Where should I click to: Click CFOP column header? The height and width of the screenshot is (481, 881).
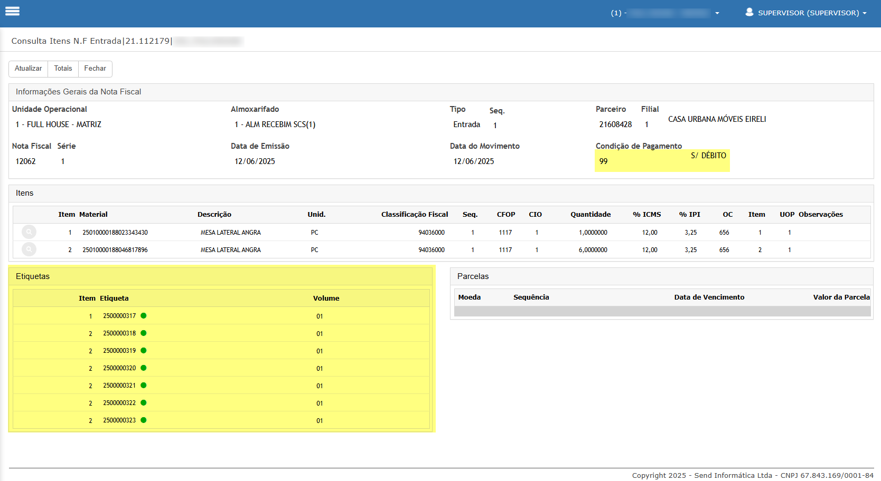(506, 215)
